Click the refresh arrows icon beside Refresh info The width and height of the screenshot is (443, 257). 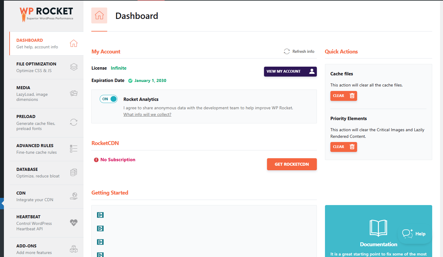287,52
